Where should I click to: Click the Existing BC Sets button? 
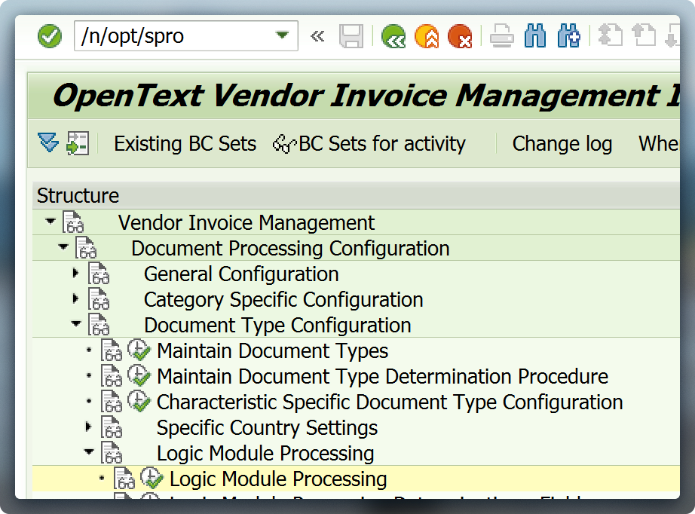click(x=184, y=143)
